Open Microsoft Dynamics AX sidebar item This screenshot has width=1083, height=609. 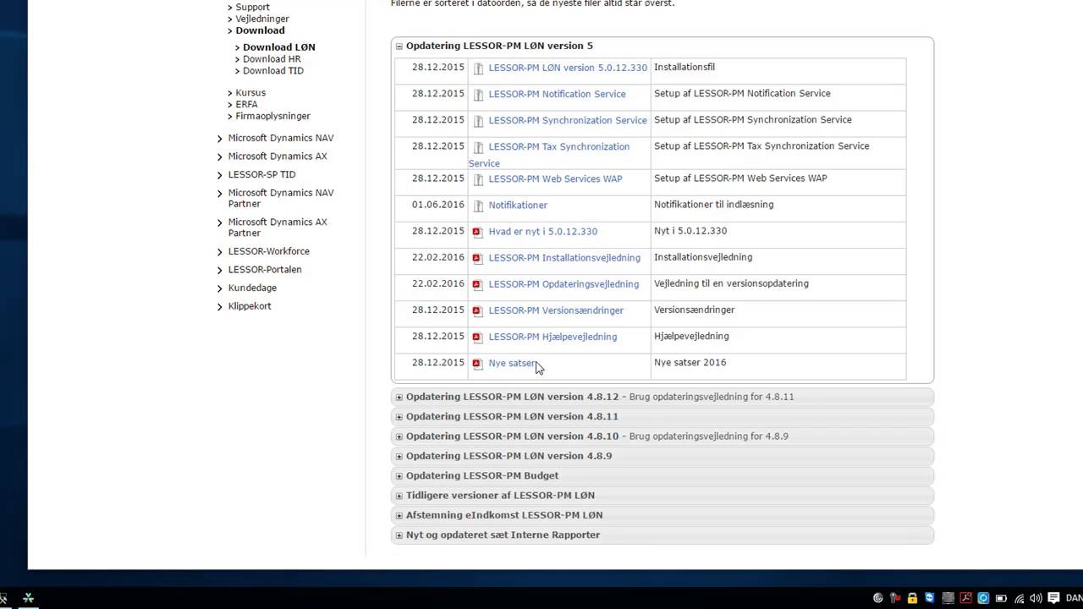point(278,156)
